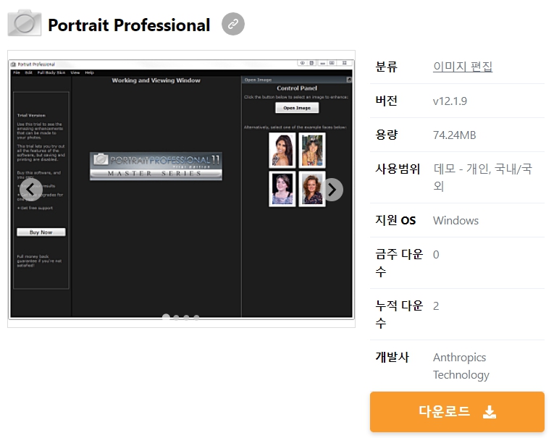The width and height of the screenshot is (554, 438).
Task: Click the copy link icon beside the title
Action: click(x=233, y=24)
